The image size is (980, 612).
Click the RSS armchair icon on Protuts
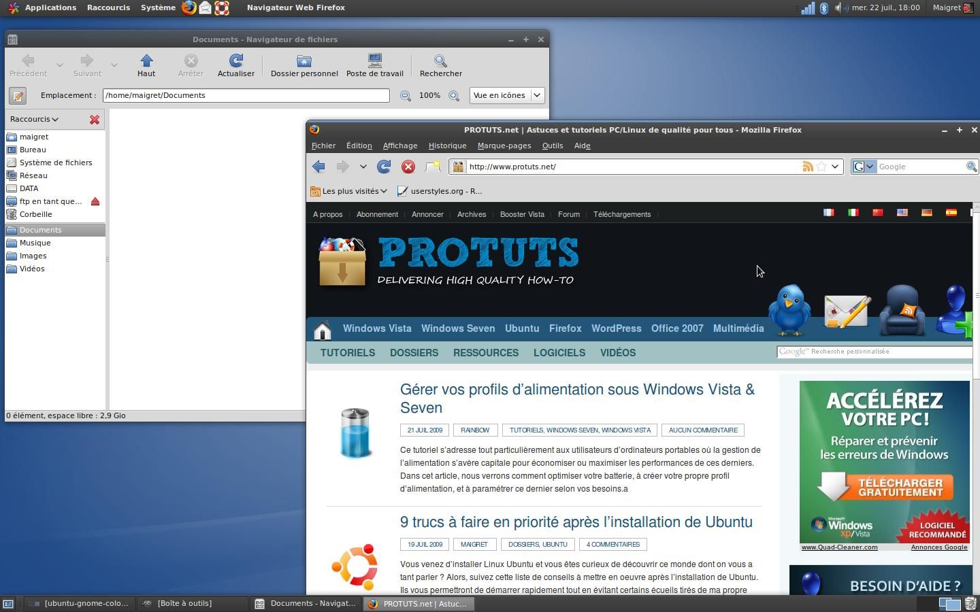click(x=902, y=310)
